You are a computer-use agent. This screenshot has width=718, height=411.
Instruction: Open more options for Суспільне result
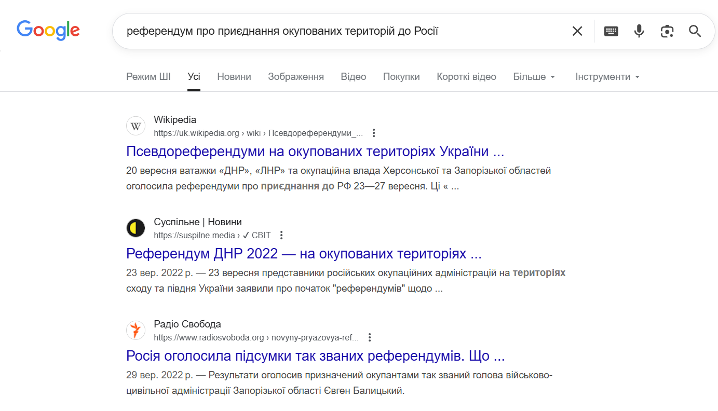(x=281, y=235)
